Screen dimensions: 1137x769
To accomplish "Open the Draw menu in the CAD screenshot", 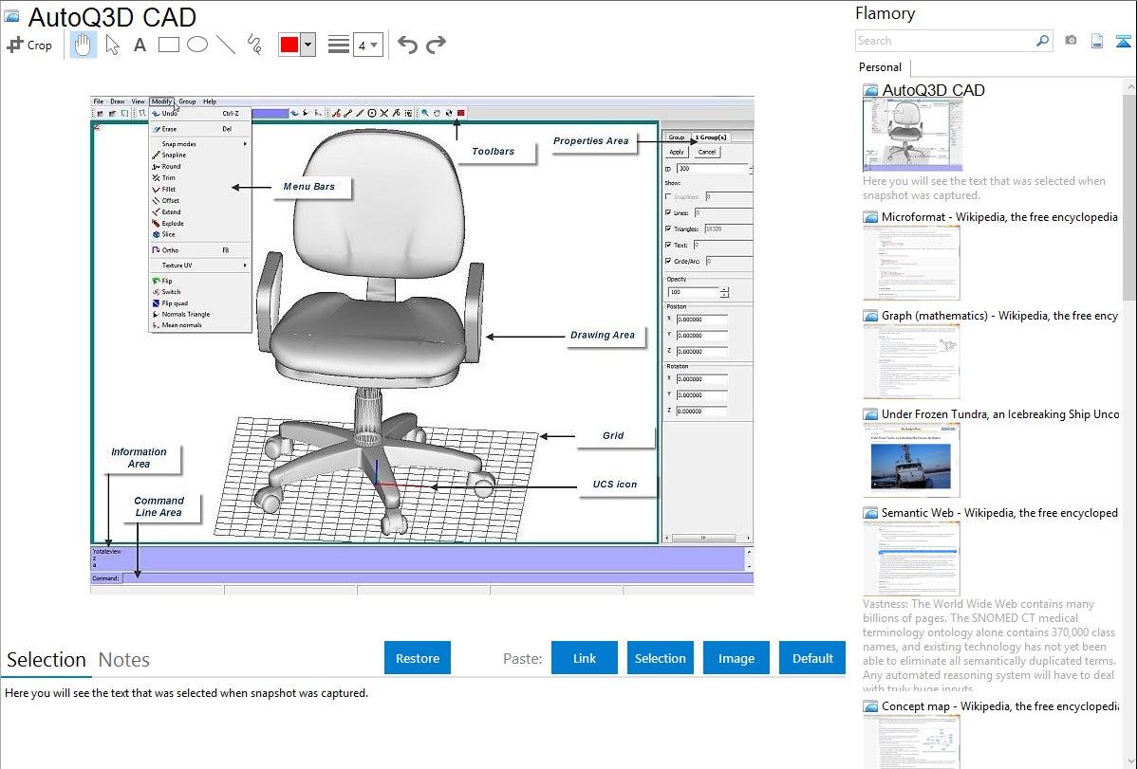I will (x=118, y=101).
